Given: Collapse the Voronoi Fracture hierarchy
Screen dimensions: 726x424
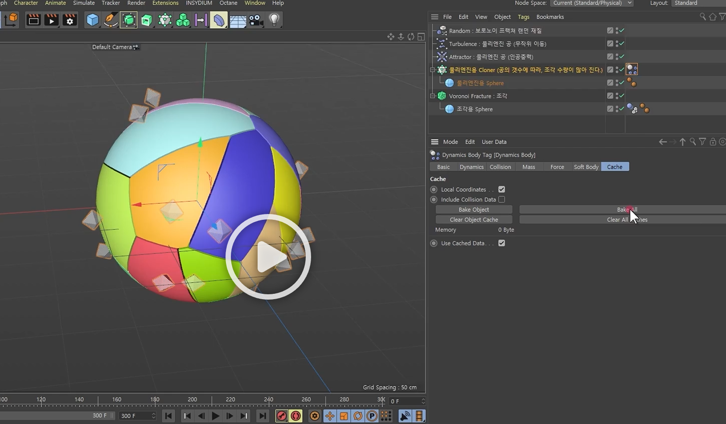Looking at the screenshot, I should 432,96.
